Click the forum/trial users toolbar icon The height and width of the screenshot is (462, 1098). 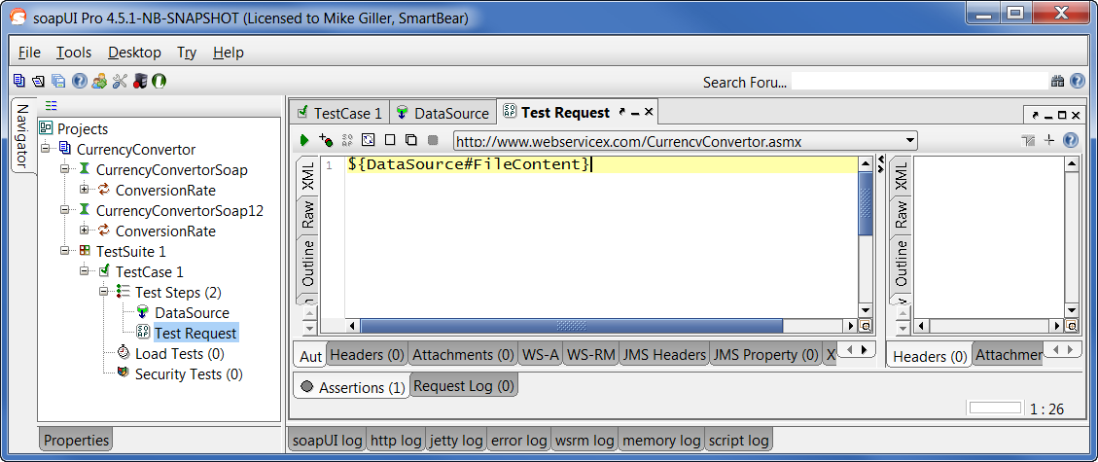tap(99, 81)
